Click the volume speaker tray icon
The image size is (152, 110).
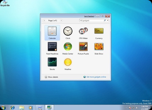(137, 108)
